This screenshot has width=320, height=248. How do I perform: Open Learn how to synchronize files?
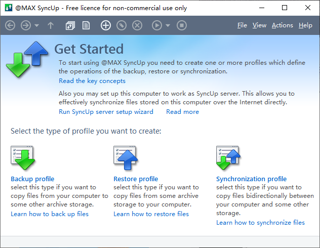point(260,223)
